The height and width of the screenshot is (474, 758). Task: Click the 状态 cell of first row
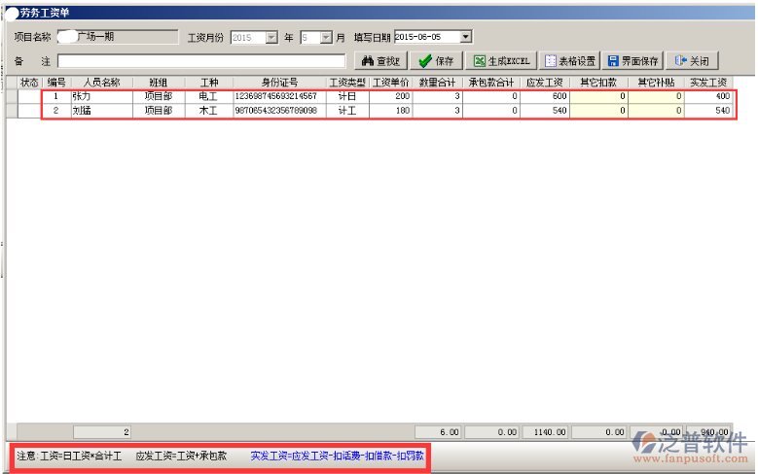[29, 97]
